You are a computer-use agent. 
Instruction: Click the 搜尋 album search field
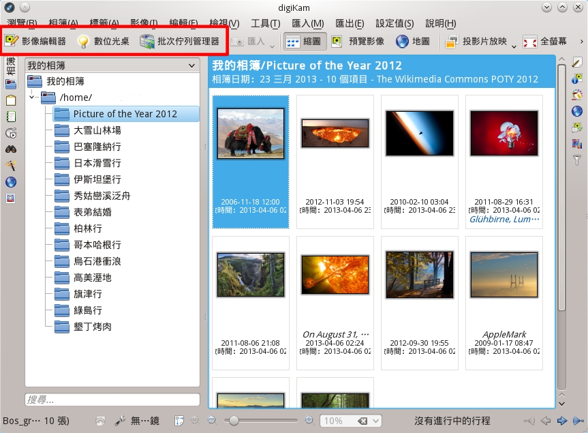[112, 400]
